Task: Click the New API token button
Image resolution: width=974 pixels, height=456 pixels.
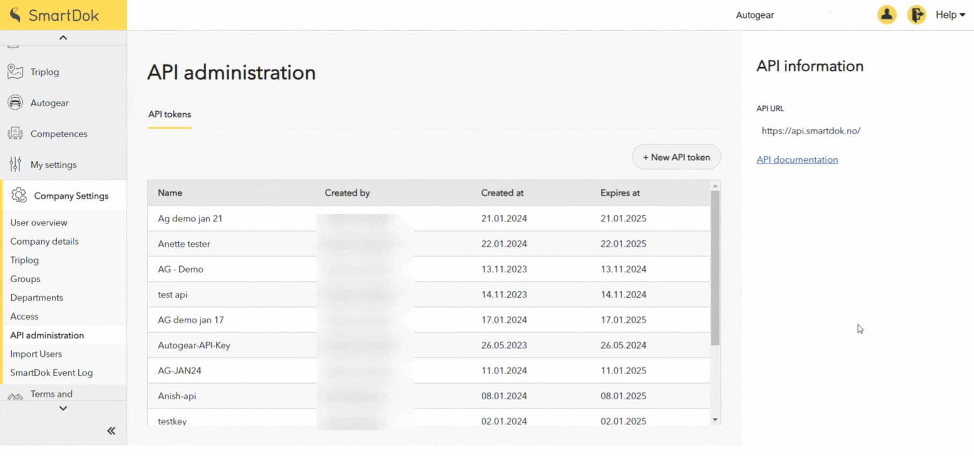Action: tap(676, 157)
